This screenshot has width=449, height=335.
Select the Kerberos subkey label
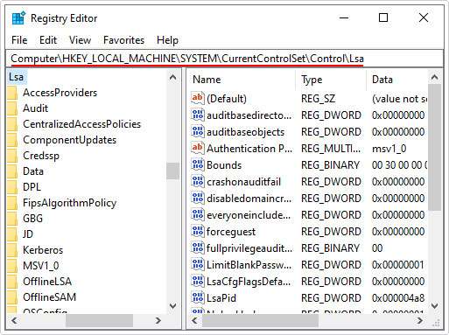[43, 250]
